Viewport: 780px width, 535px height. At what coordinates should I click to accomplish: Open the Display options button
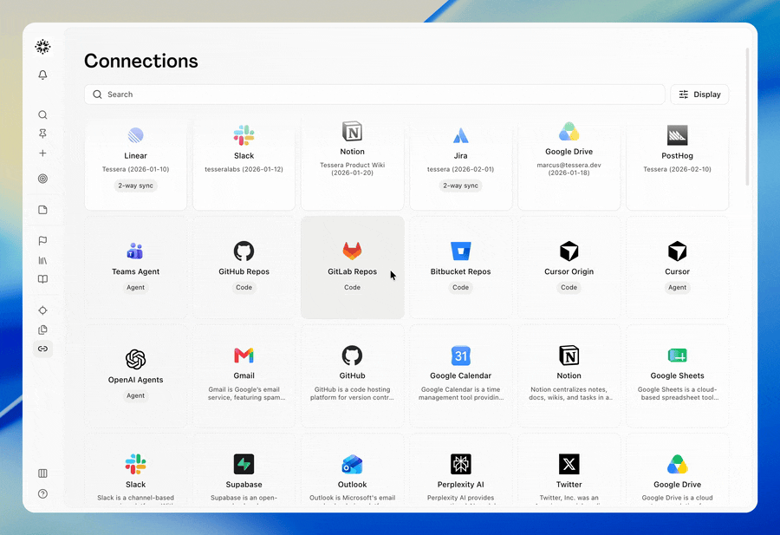699,95
